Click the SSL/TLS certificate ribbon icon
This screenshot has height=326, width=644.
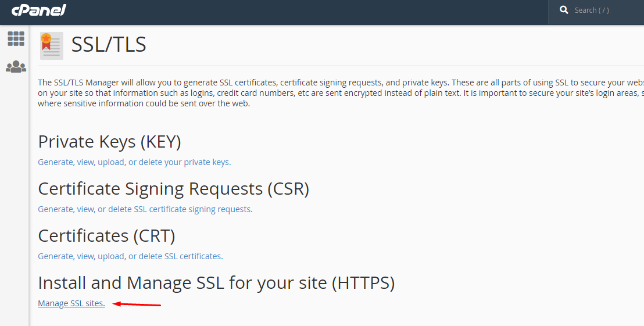point(51,46)
